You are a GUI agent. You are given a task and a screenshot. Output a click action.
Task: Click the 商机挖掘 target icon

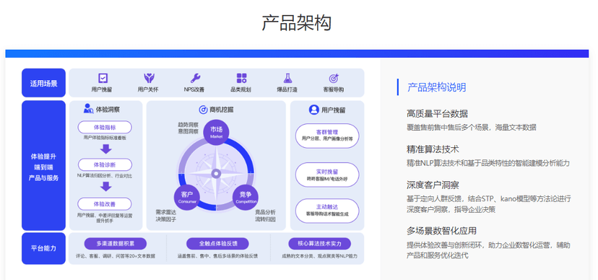point(203,110)
